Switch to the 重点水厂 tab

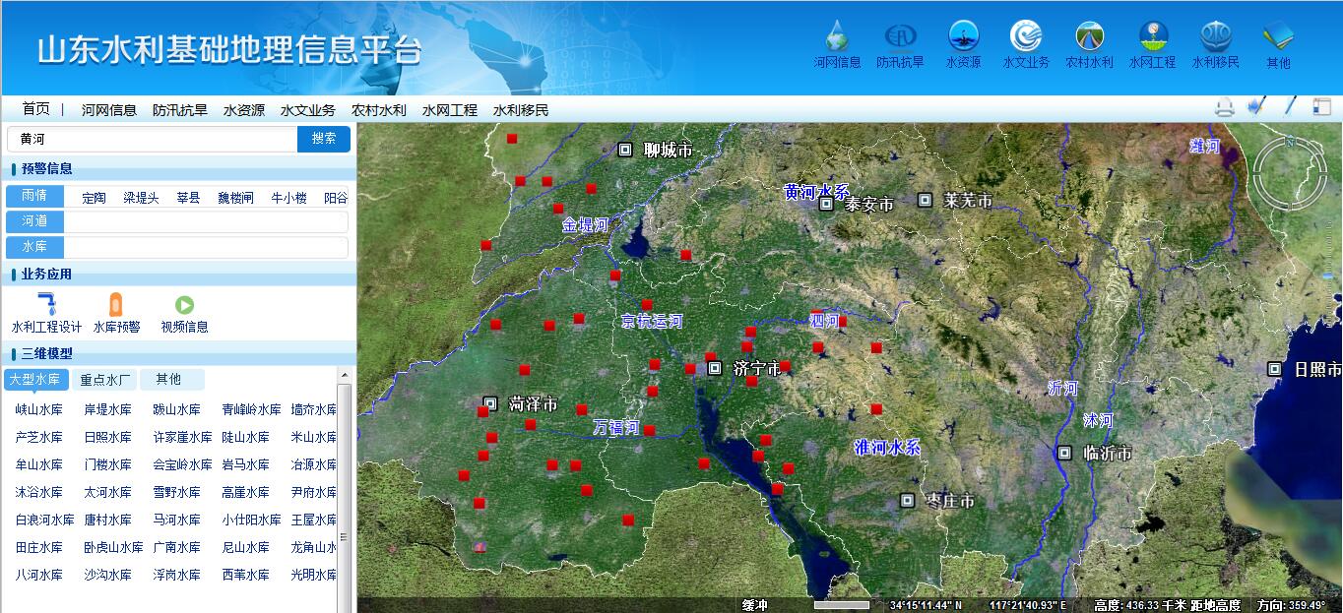[104, 380]
